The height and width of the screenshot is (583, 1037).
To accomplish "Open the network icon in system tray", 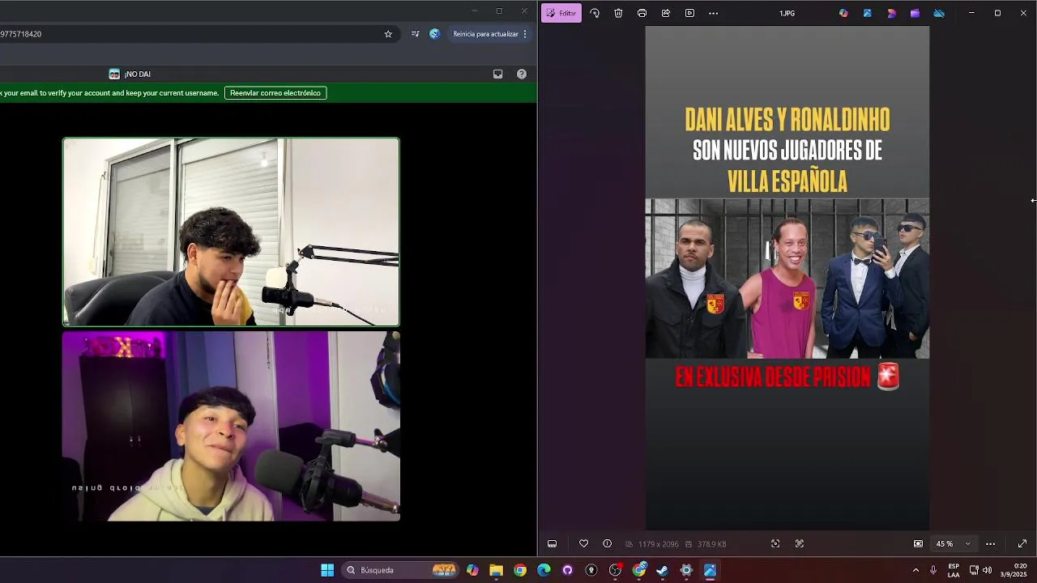I will pyautogui.click(x=974, y=570).
